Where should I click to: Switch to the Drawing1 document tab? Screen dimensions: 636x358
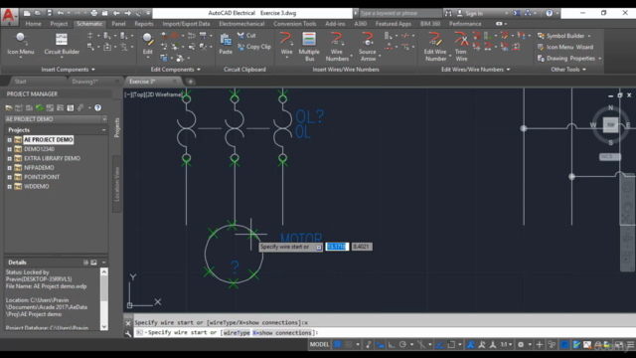tap(84, 82)
